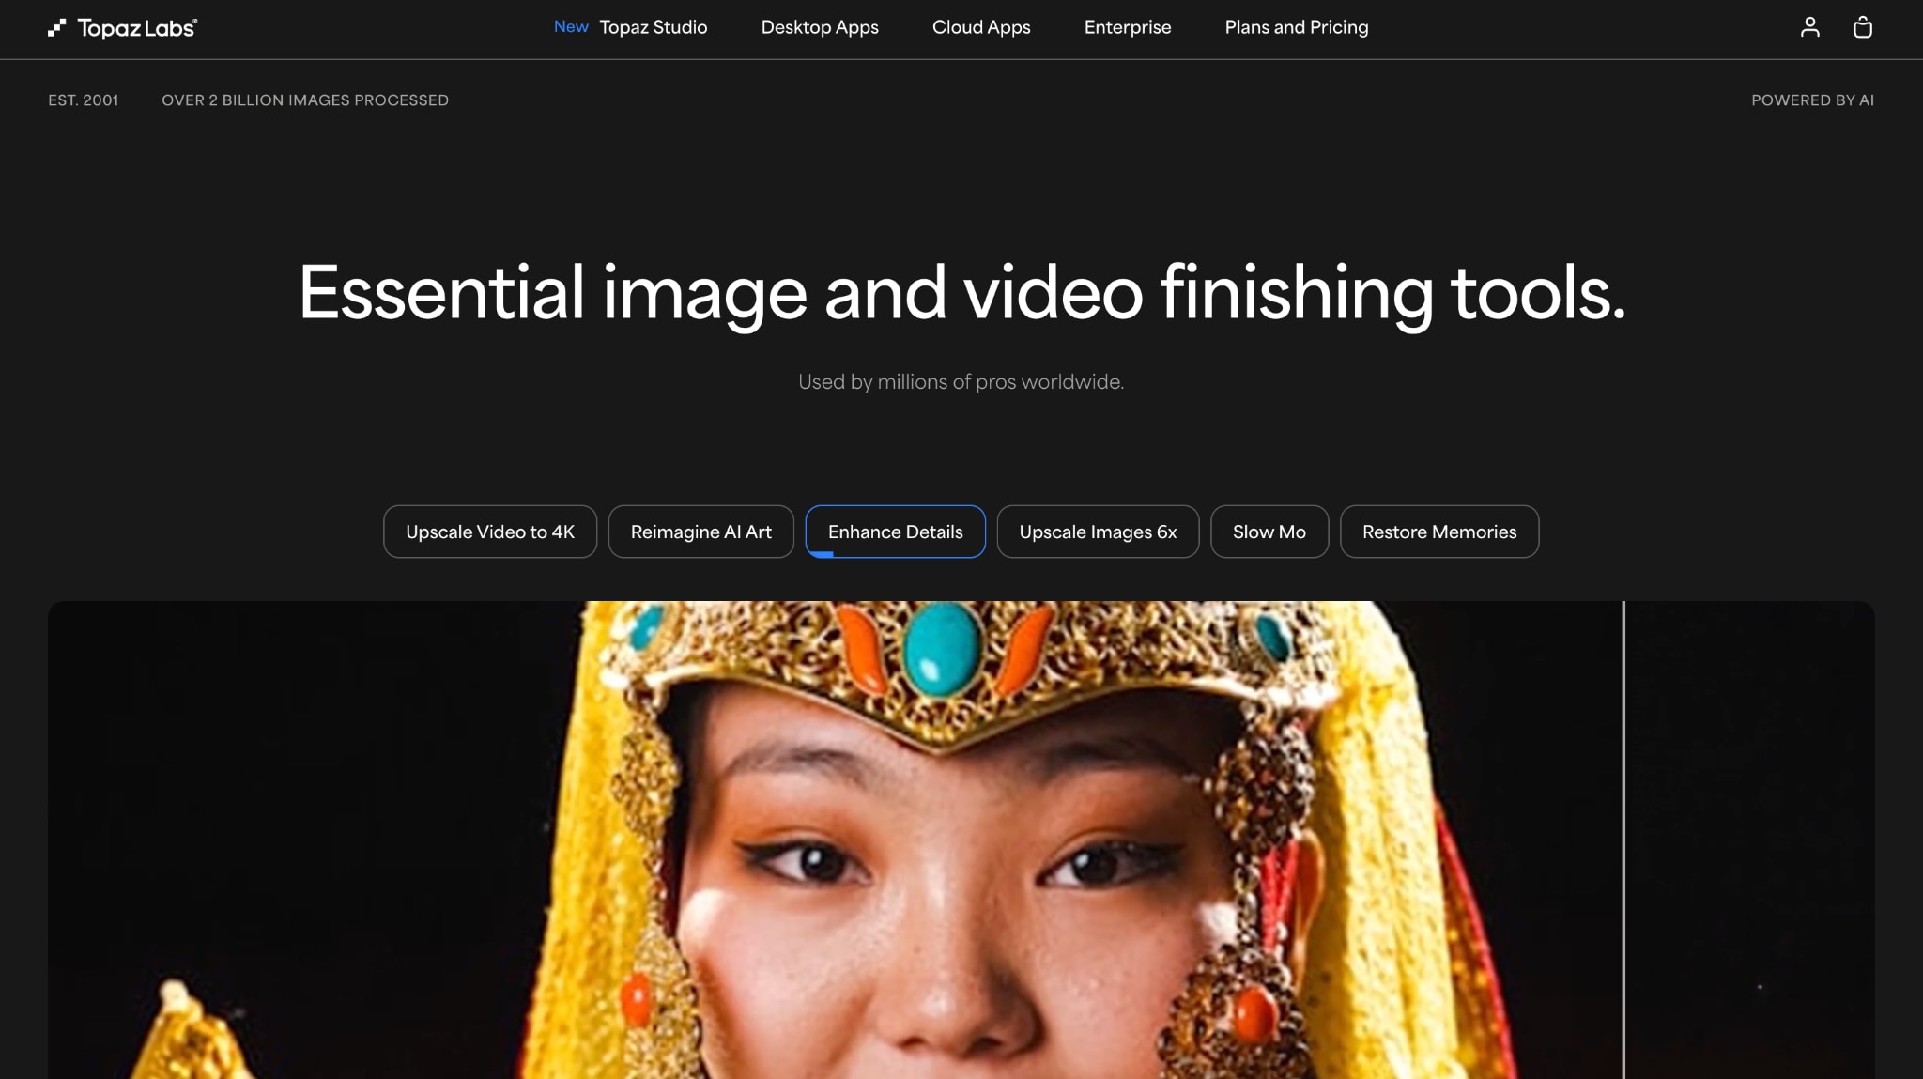Click the blue progress bar under Enhance Details
1923x1079 pixels.
click(826, 556)
